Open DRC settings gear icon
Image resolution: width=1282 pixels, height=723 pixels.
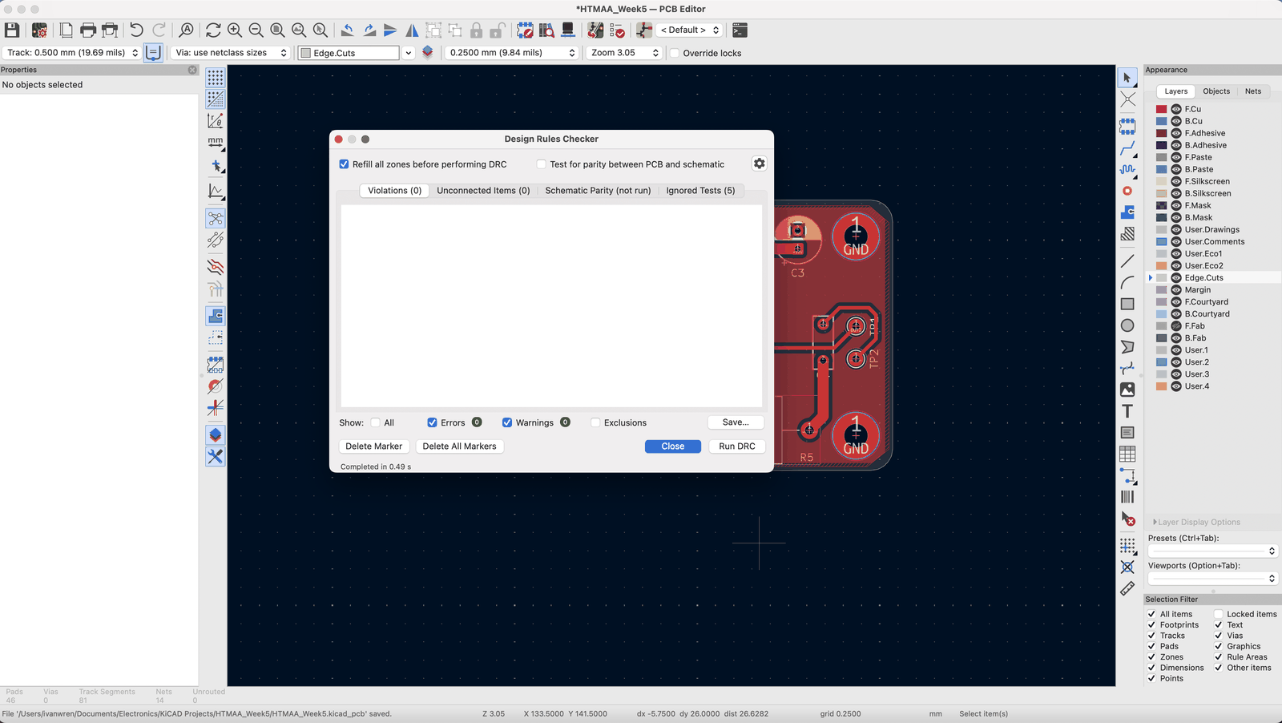click(x=759, y=164)
